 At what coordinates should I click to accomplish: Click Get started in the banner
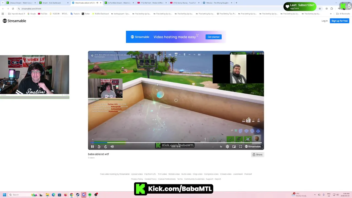[x=214, y=37]
